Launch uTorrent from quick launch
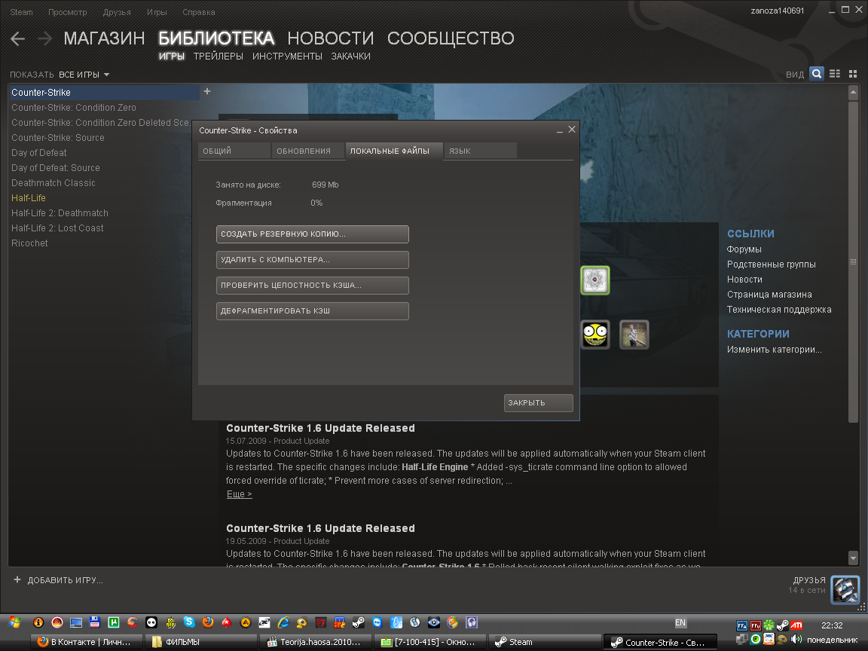 click(x=114, y=622)
